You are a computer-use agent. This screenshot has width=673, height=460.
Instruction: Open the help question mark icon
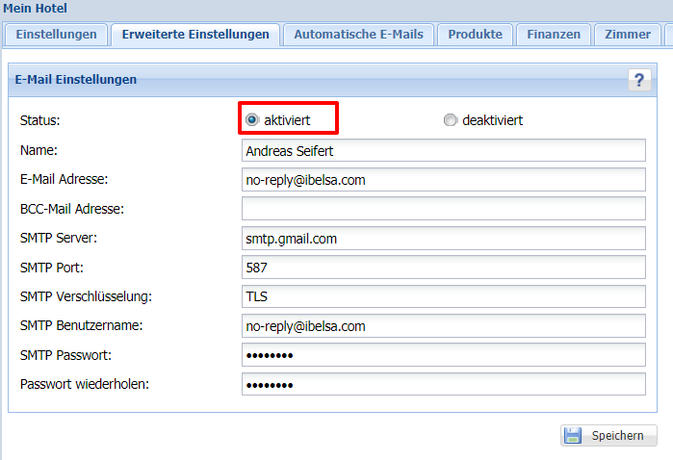click(640, 80)
